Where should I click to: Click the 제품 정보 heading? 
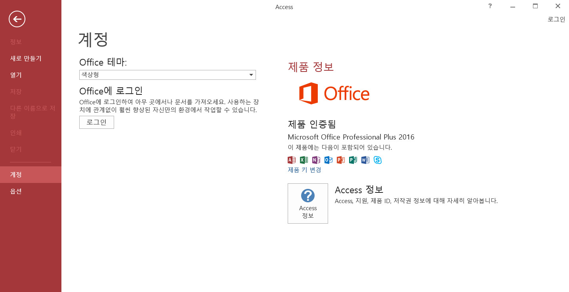click(311, 67)
